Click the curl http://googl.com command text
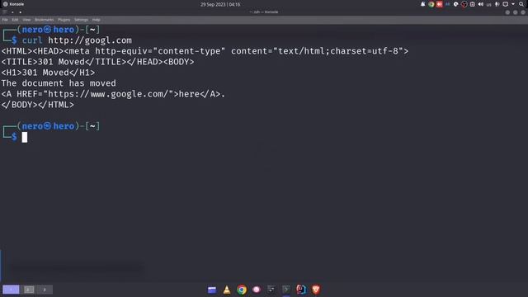This screenshot has height=297, width=528. click(77, 40)
